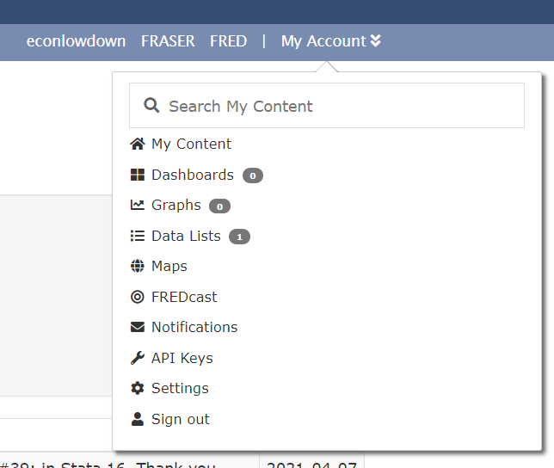
Task: Open Data Lists from account menu
Action: tap(186, 236)
